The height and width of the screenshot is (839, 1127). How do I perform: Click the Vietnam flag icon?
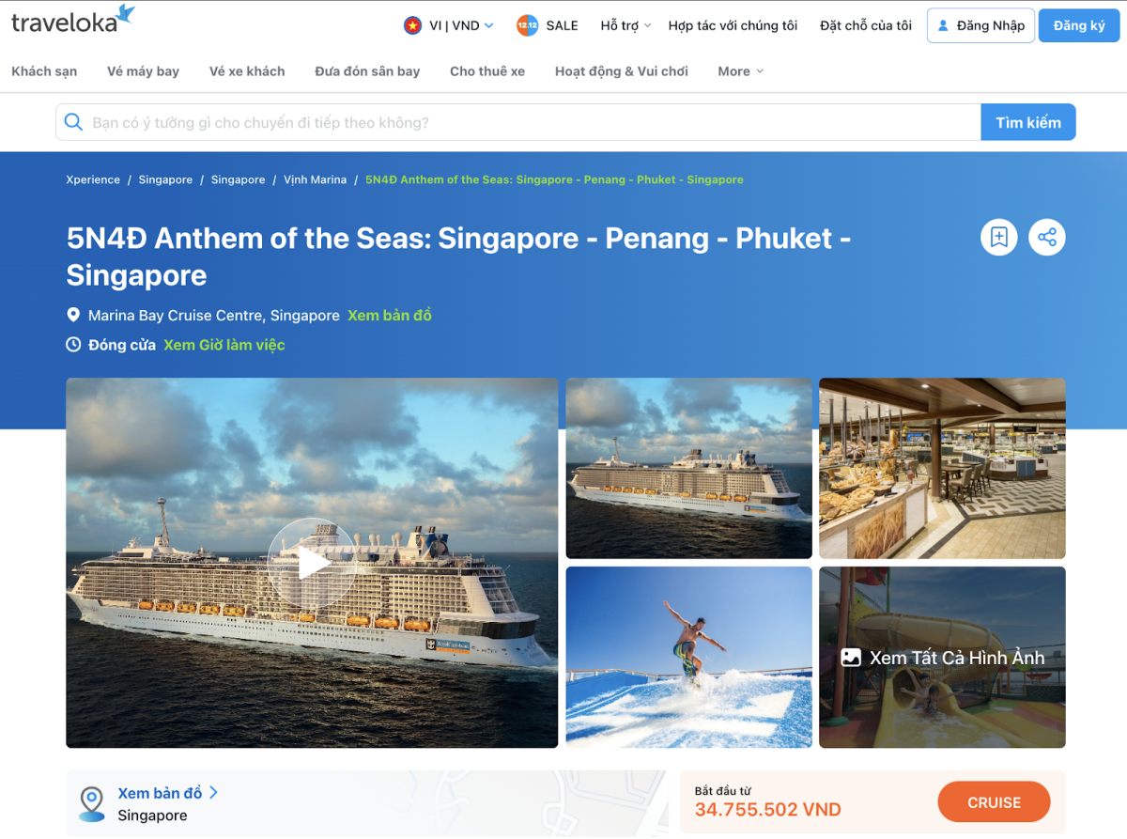click(412, 25)
